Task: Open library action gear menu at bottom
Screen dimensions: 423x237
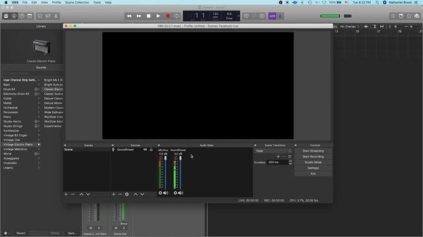Action: (x=7, y=233)
